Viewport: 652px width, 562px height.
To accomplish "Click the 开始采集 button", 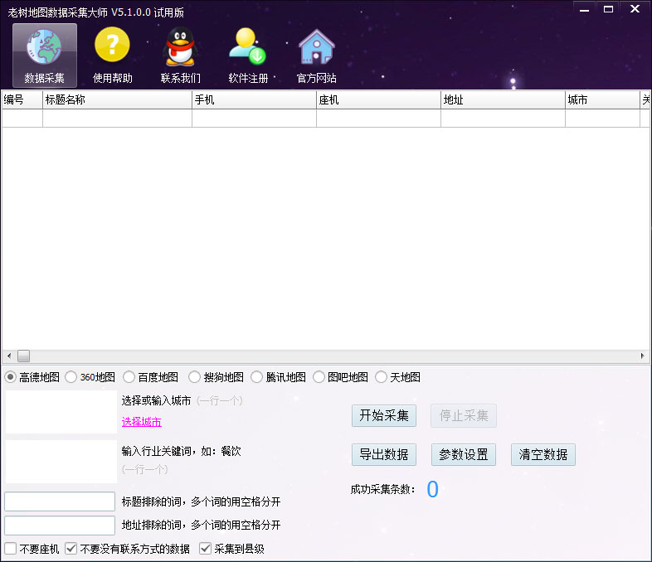I will pyautogui.click(x=384, y=415).
